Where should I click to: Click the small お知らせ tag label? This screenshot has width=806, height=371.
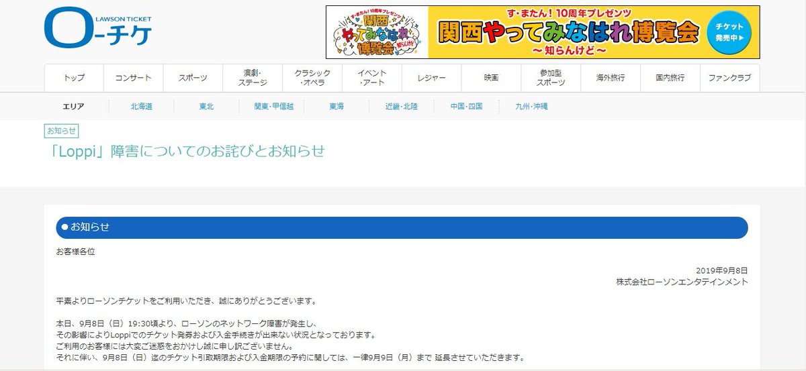point(62,130)
